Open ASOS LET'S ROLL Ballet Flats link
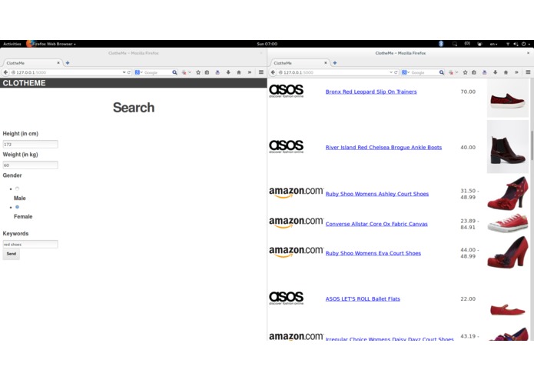Screen dimensions: 534x380 pos(363,299)
